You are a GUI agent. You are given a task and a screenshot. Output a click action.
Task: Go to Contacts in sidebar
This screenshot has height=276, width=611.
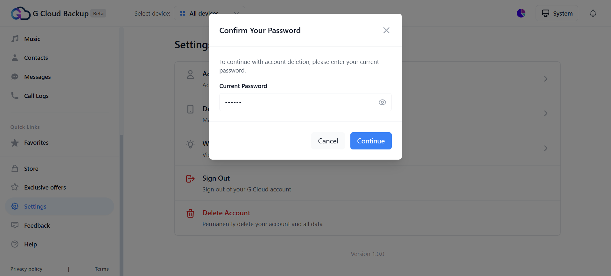(36, 58)
